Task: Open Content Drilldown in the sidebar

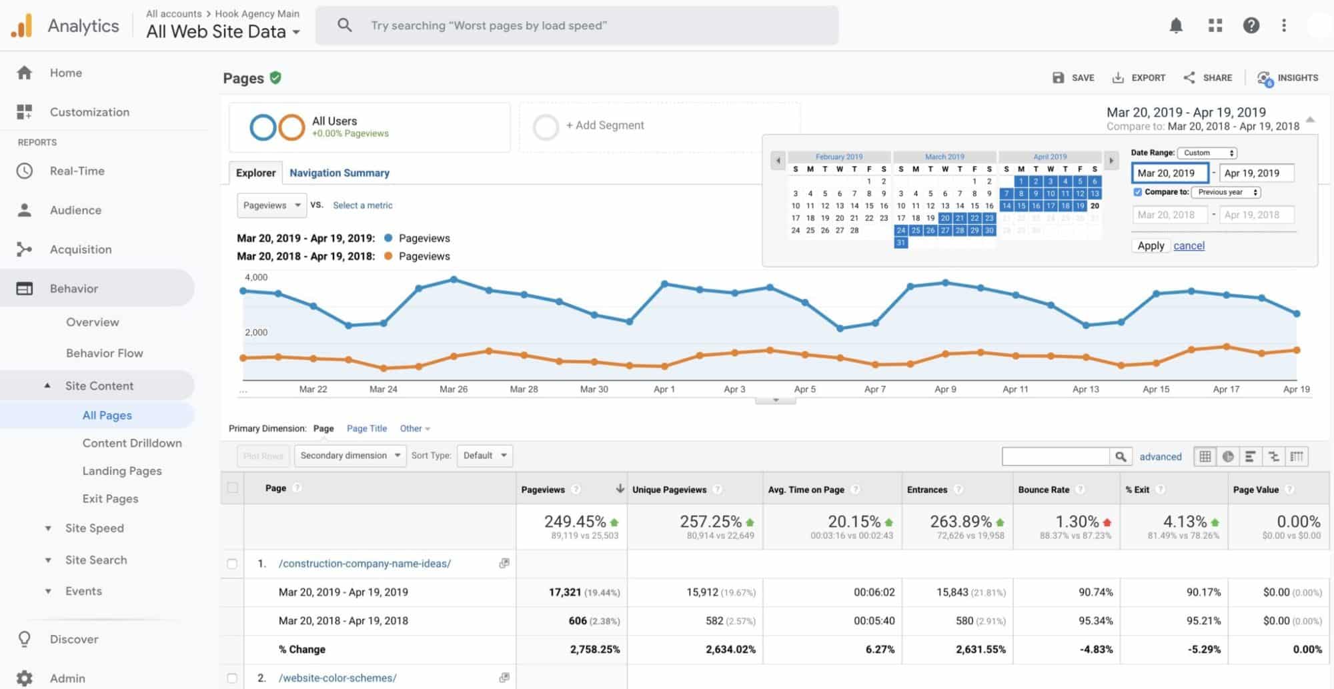Action: pos(132,443)
